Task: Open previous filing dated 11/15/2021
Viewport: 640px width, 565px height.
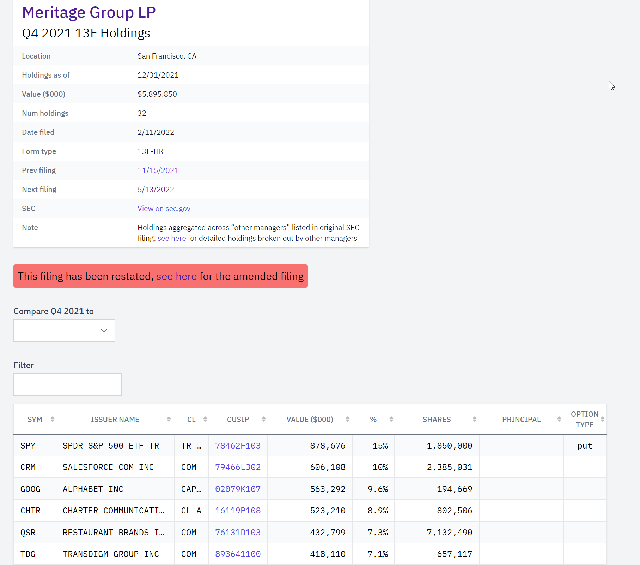Action: [x=158, y=170]
